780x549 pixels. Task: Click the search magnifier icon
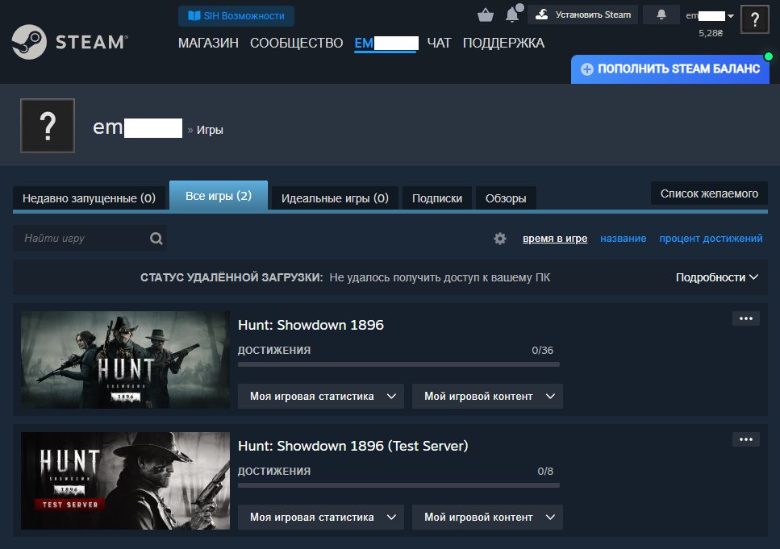click(x=156, y=239)
